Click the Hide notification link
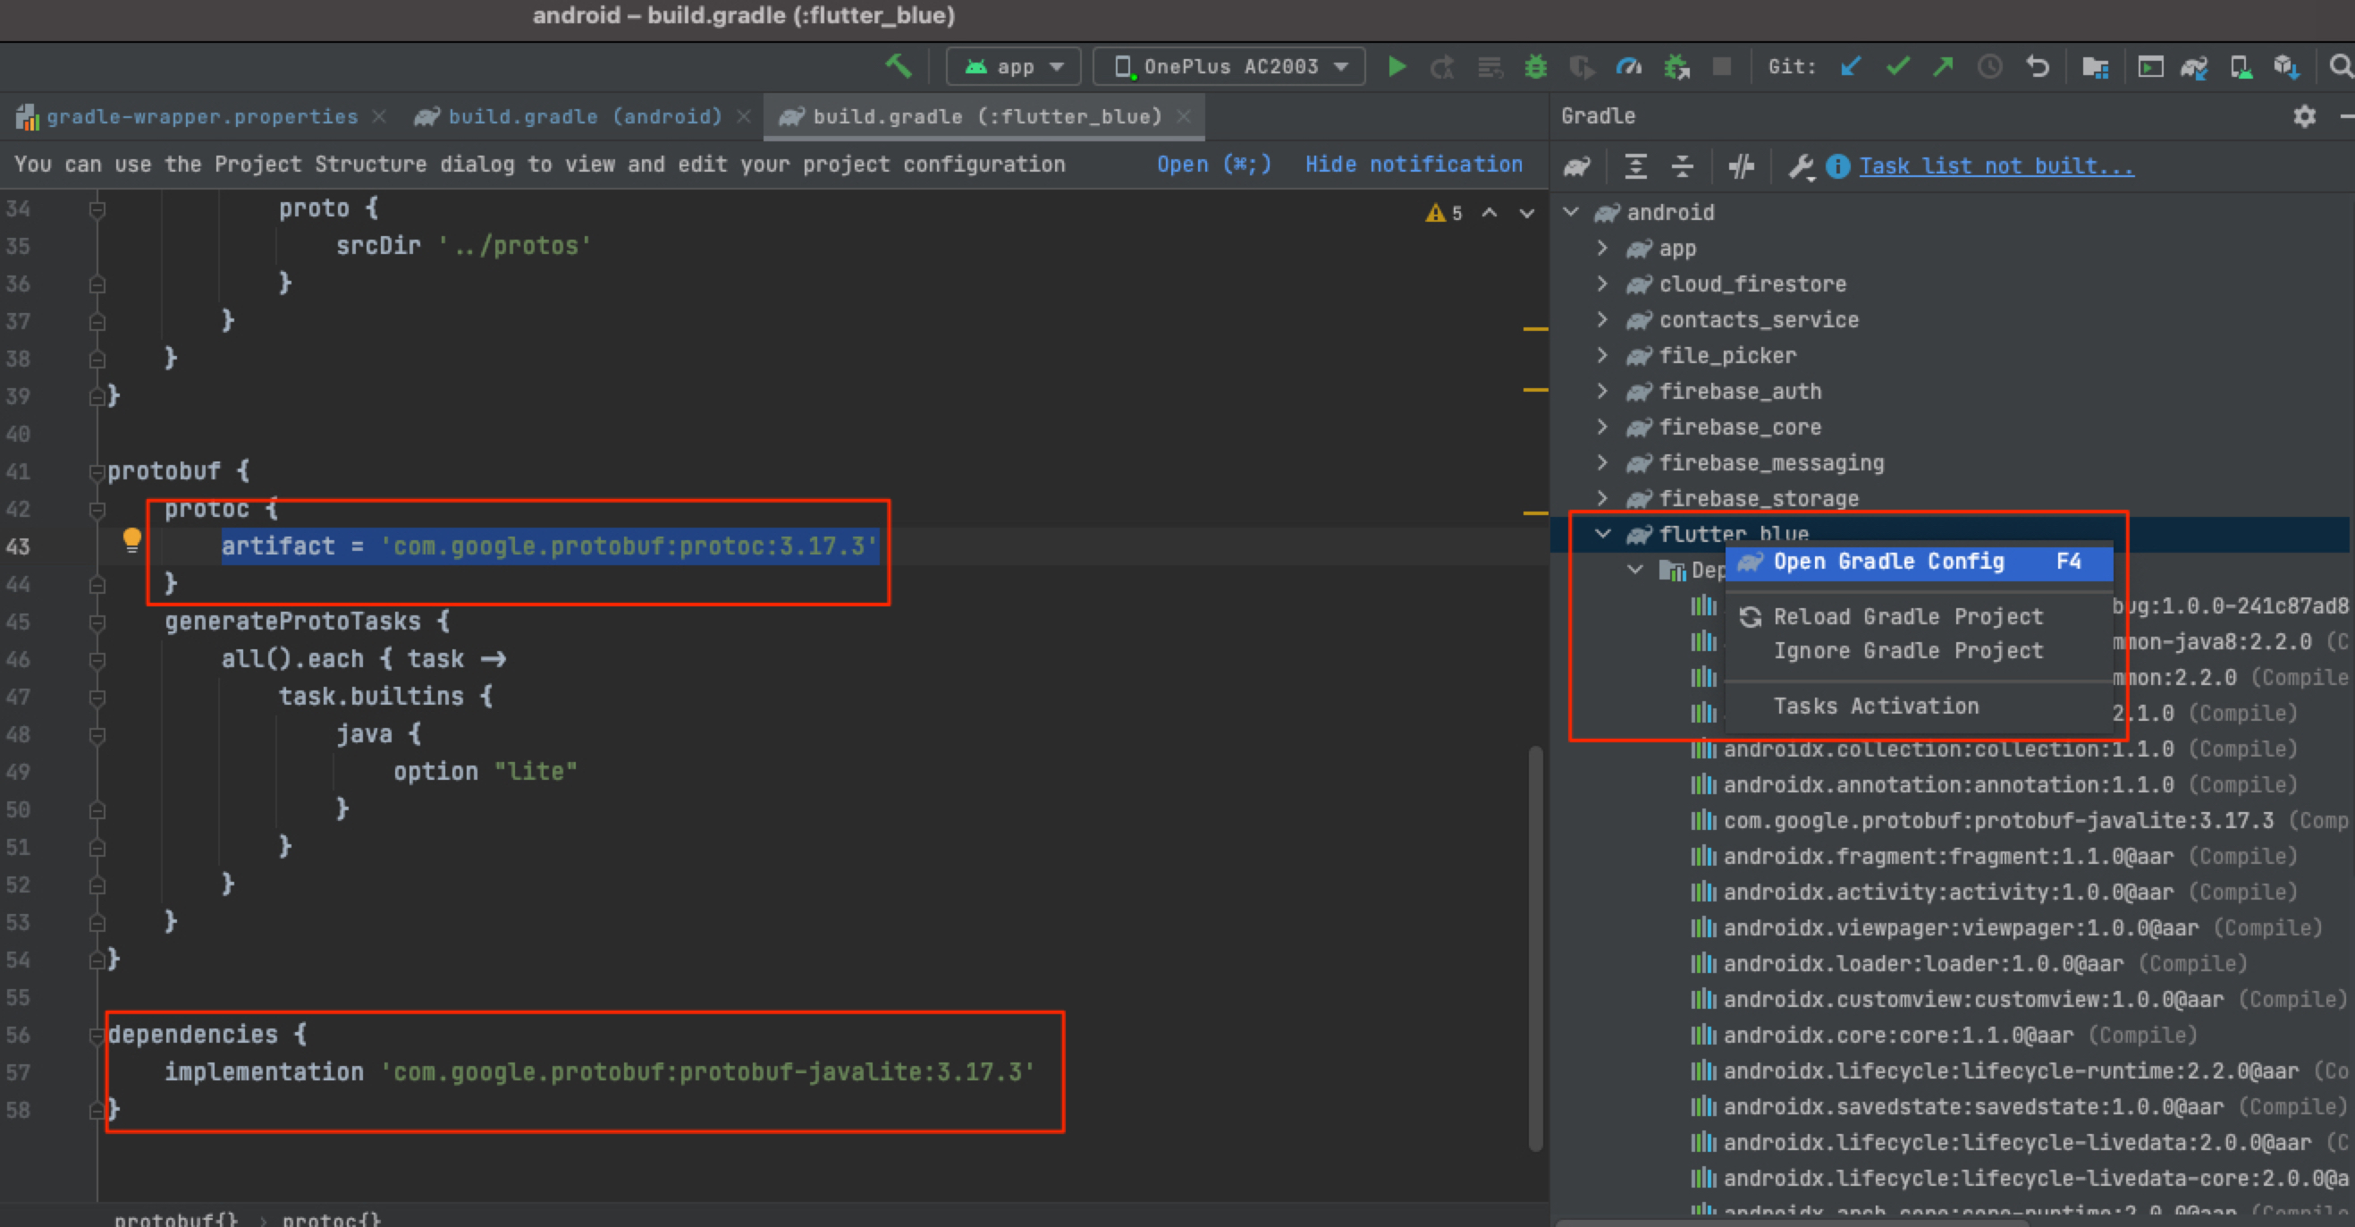The image size is (2355, 1227). point(1414,165)
